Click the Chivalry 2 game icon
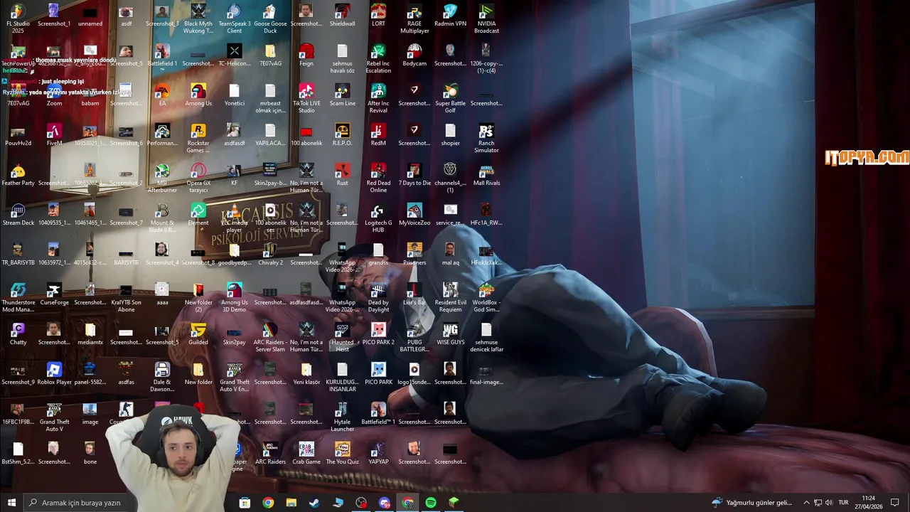This screenshot has height=512, width=910. 270,255
